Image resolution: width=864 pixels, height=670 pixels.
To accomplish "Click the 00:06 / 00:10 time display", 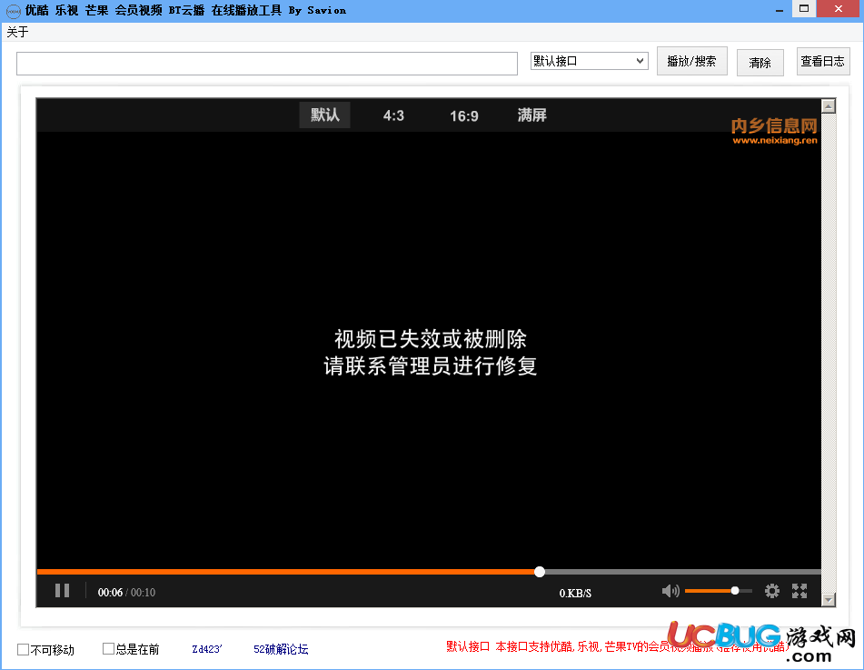I will click(x=126, y=592).
